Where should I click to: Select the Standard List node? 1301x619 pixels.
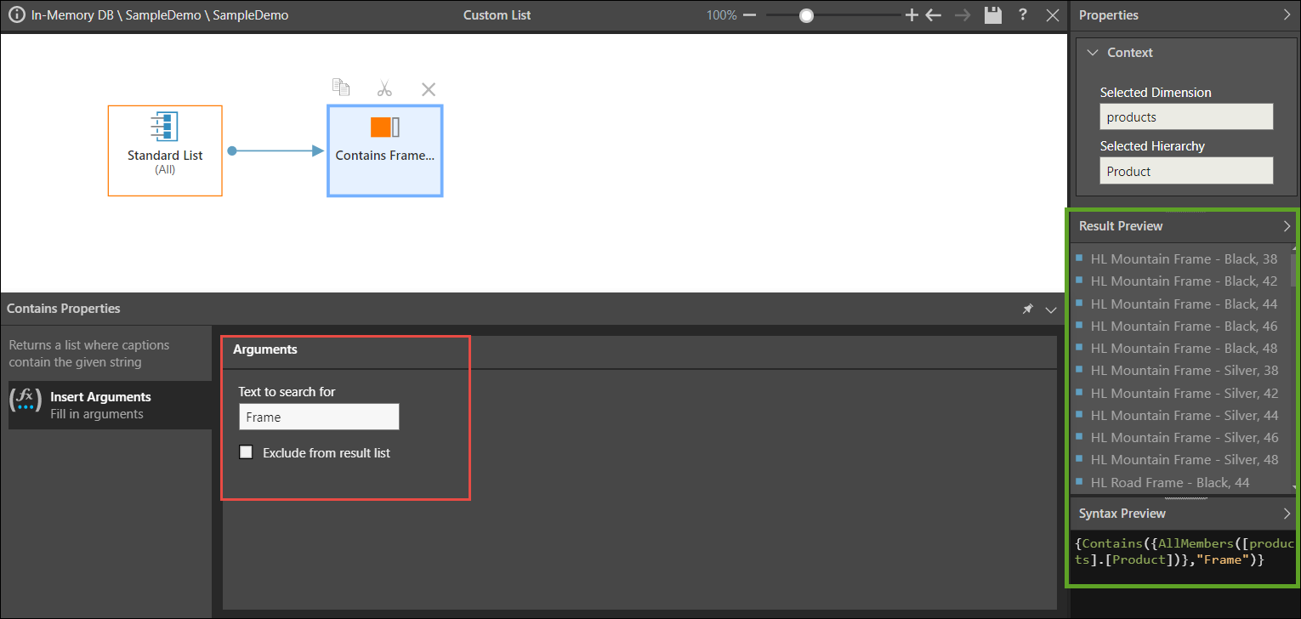pyautogui.click(x=165, y=150)
